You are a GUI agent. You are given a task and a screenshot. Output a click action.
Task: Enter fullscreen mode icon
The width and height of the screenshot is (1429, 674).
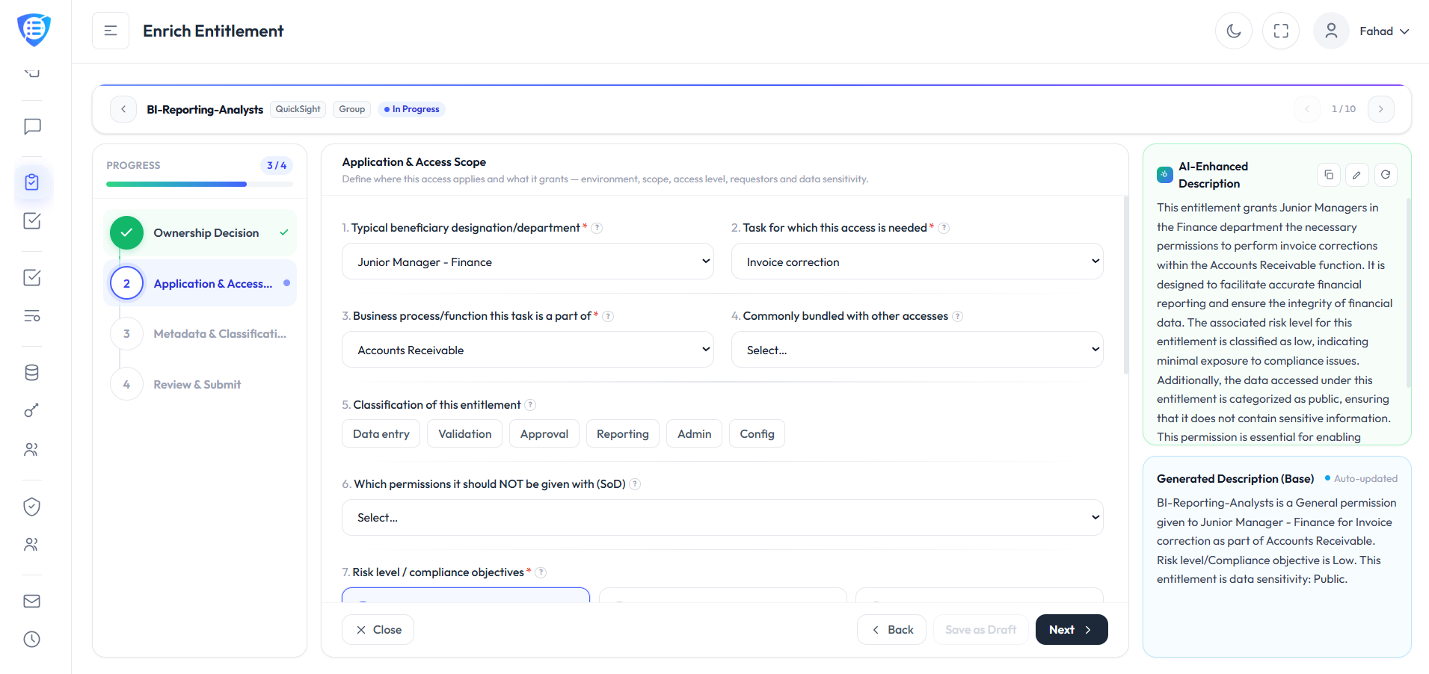pyautogui.click(x=1281, y=31)
